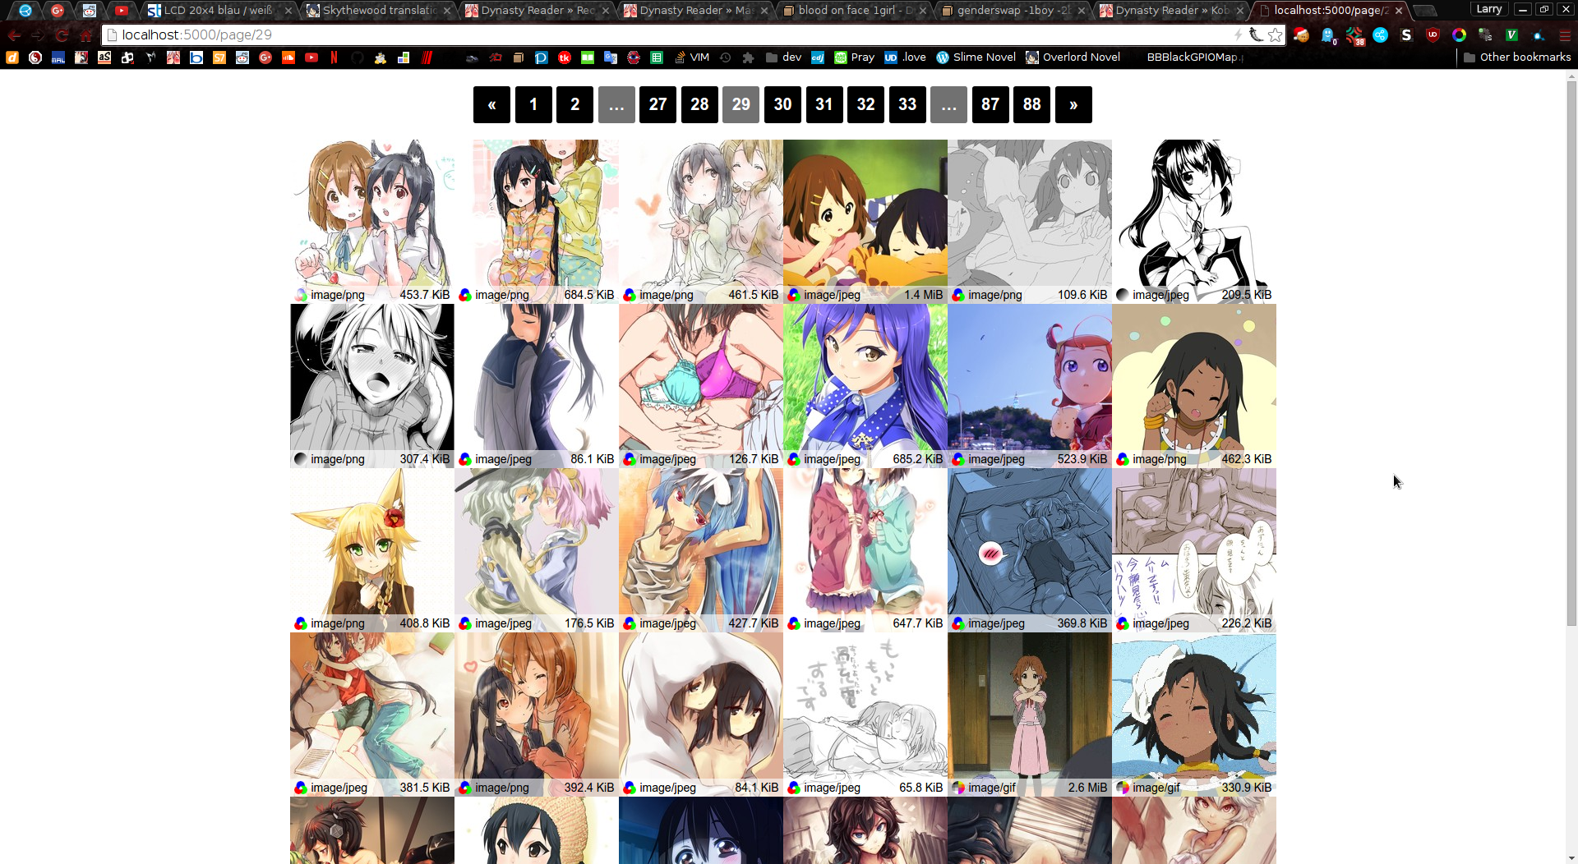The height and width of the screenshot is (864, 1578).
Task: Jump to last page 88
Action: [1031, 104]
